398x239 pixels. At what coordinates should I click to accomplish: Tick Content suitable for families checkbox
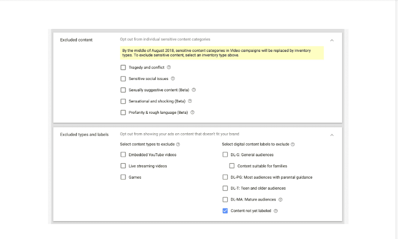coord(232,166)
